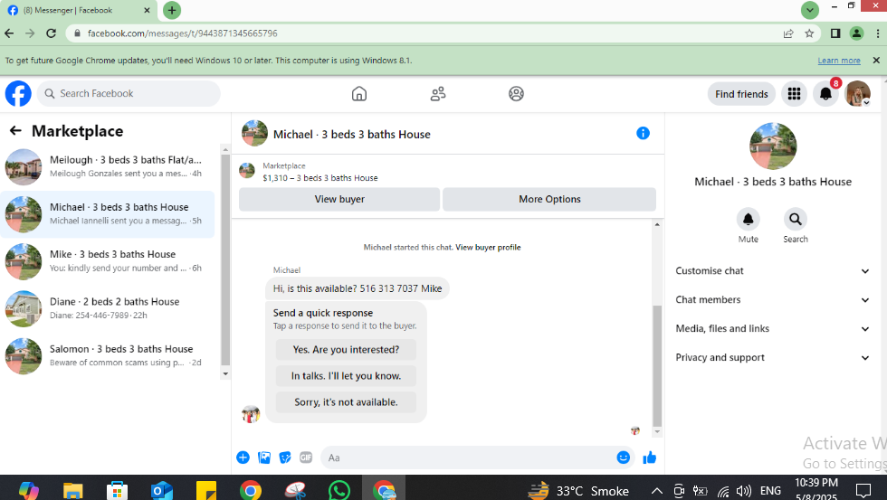Bookmark this page with the star icon

click(809, 33)
